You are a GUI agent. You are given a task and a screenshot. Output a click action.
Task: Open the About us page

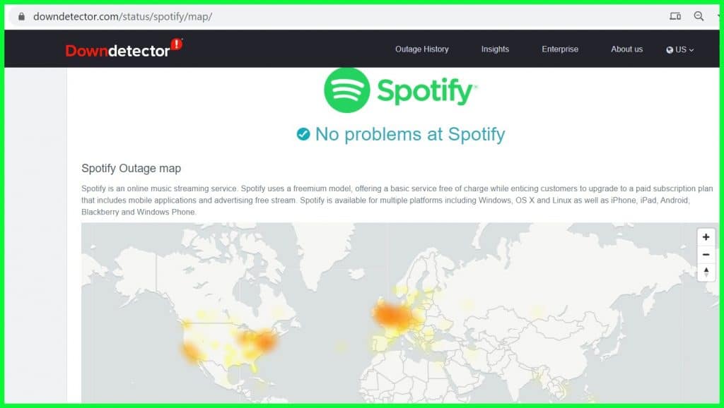coord(626,49)
